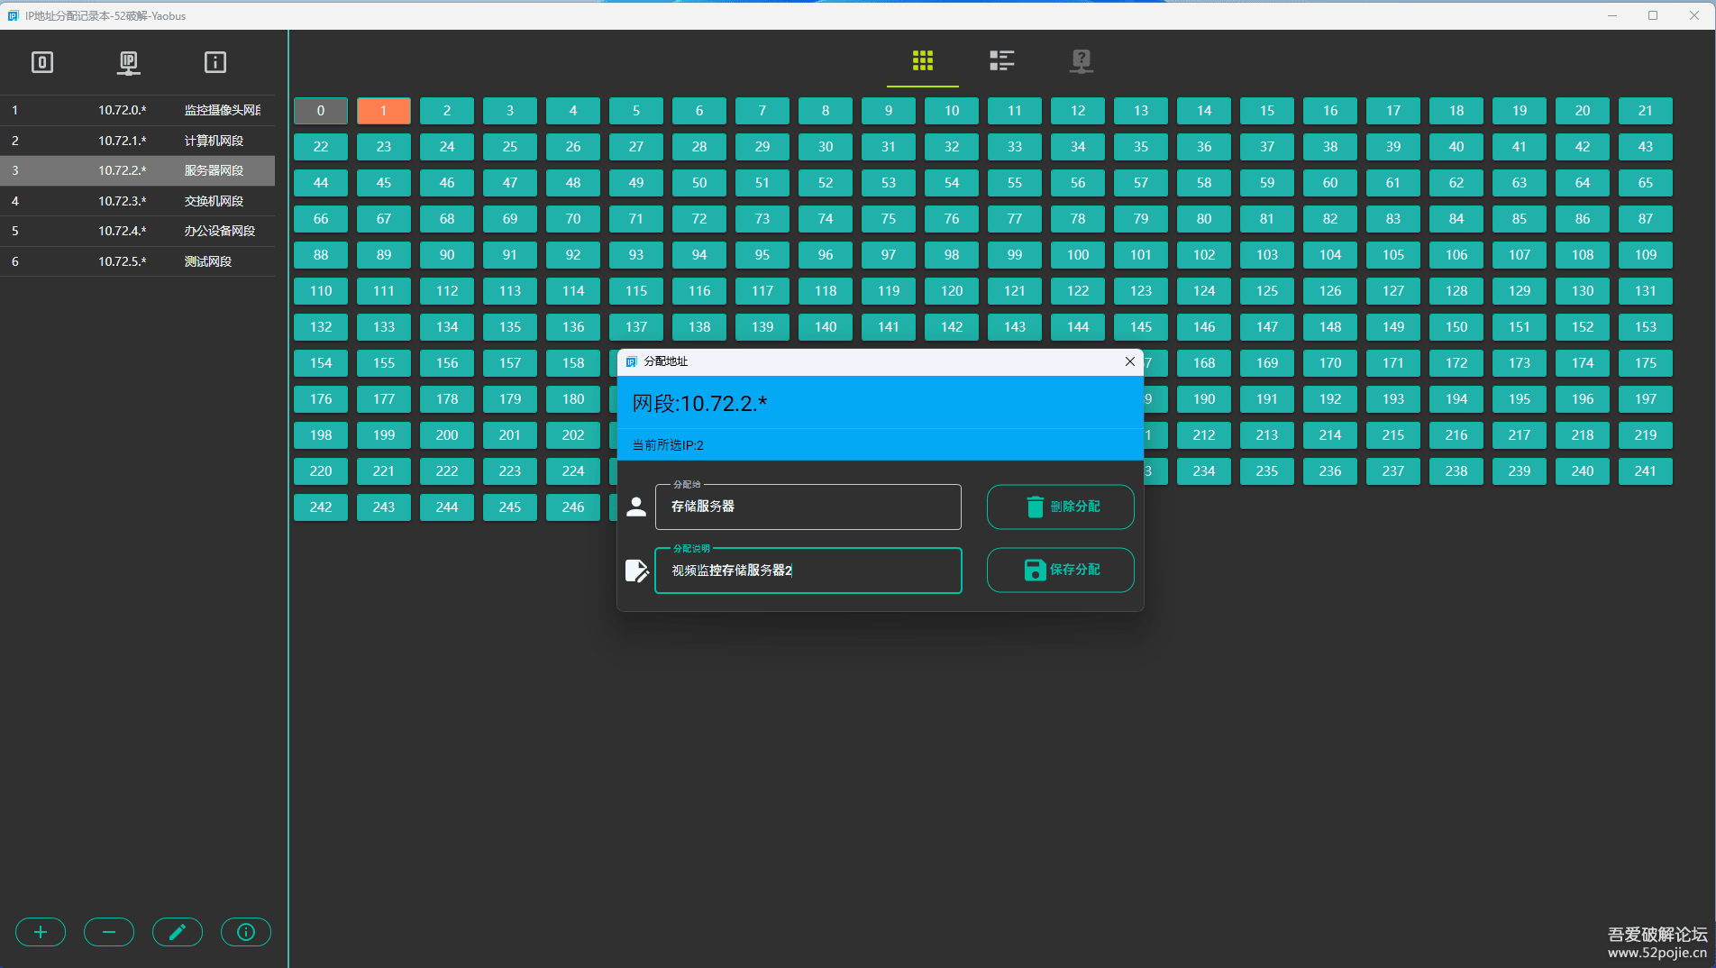Click the pencil edit subnet button
Image resolution: width=1716 pixels, height=968 pixels.
(x=178, y=932)
